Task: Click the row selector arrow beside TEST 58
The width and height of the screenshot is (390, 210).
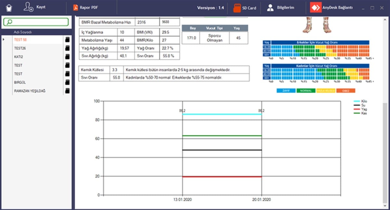Action: pyautogui.click(x=4, y=40)
